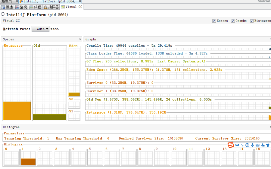This screenshot has height=169, width=271.
Task: Click the Metaspace usage bar in Spaces
Action: [17, 111]
